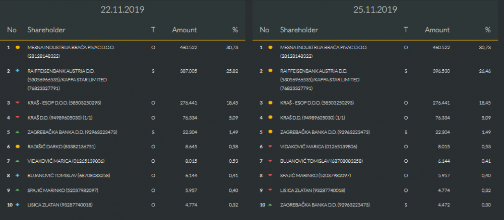Click yellow dot icon beside Radišić Darko
The width and height of the screenshot is (504, 220).
[18, 147]
